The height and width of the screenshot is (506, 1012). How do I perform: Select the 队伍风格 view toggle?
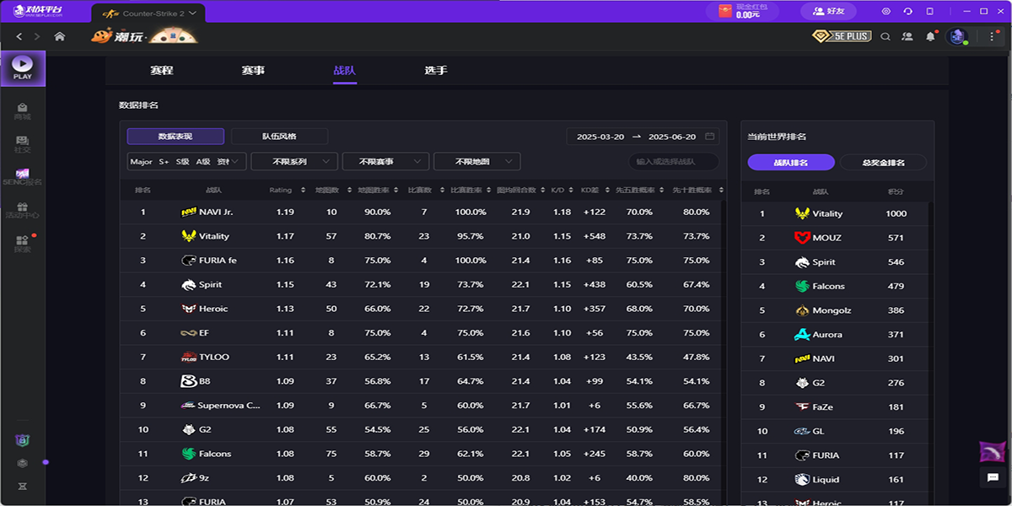click(x=279, y=136)
